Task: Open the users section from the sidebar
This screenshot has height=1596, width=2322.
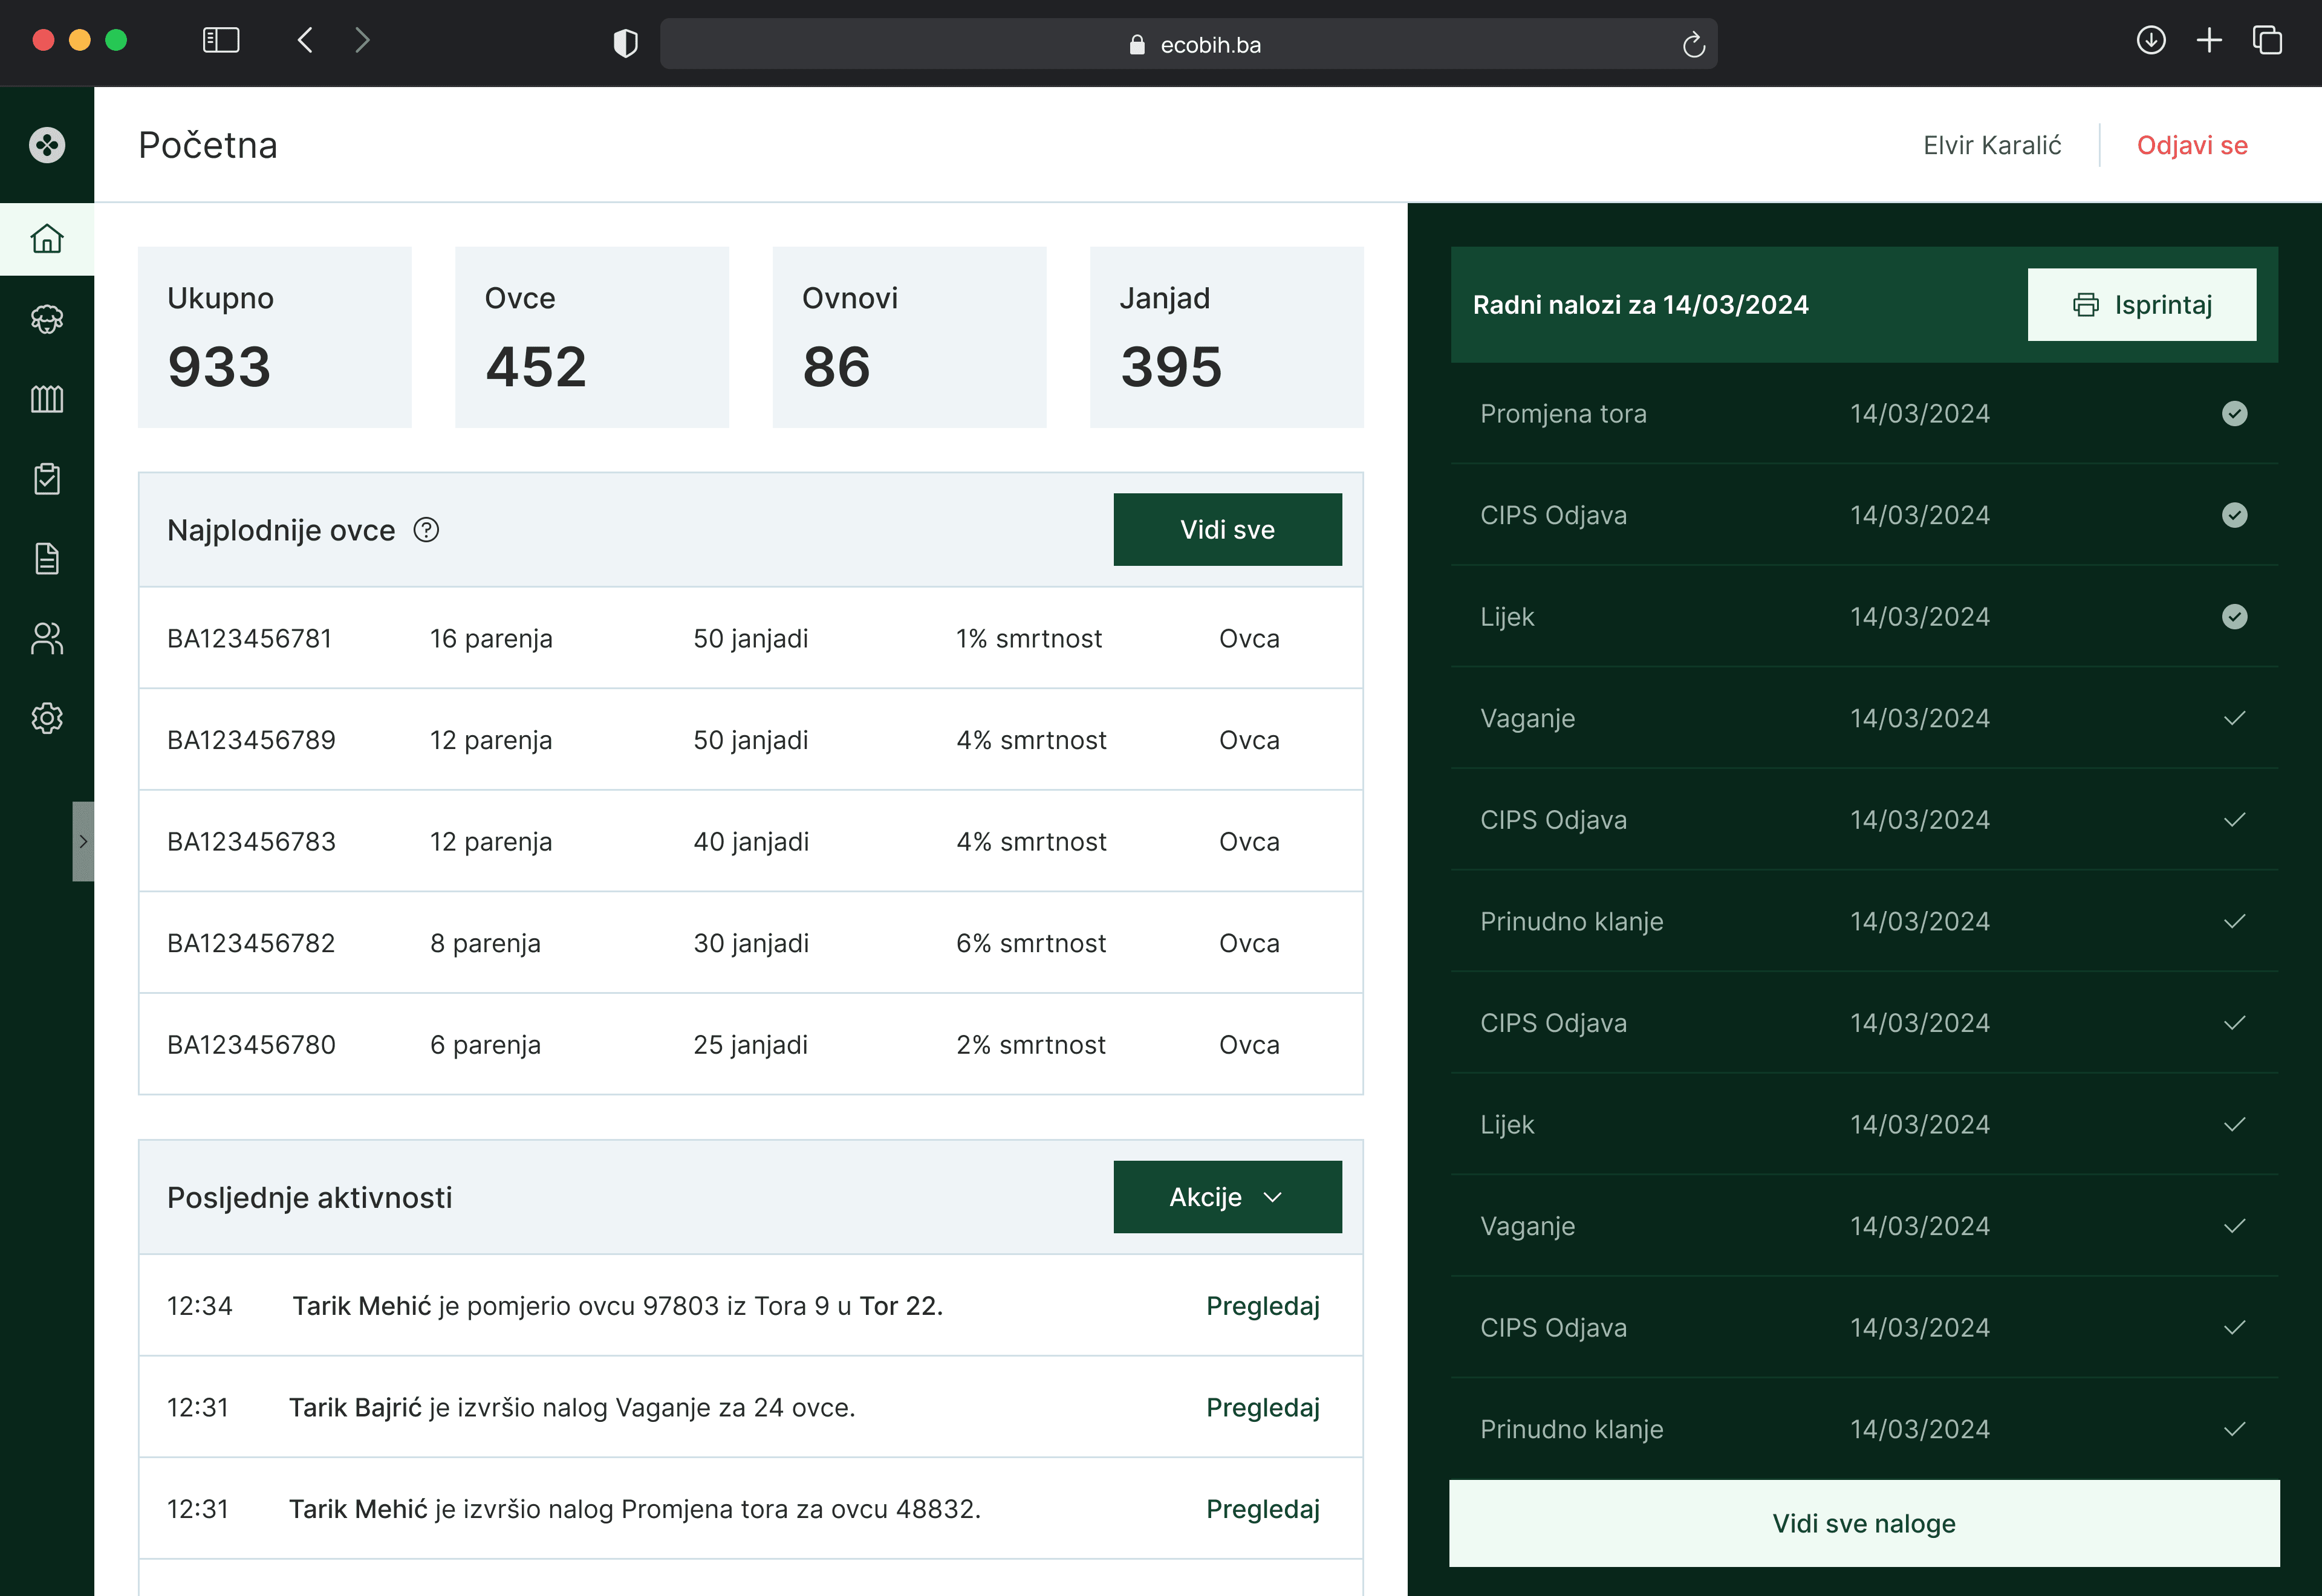Action: coord(47,638)
